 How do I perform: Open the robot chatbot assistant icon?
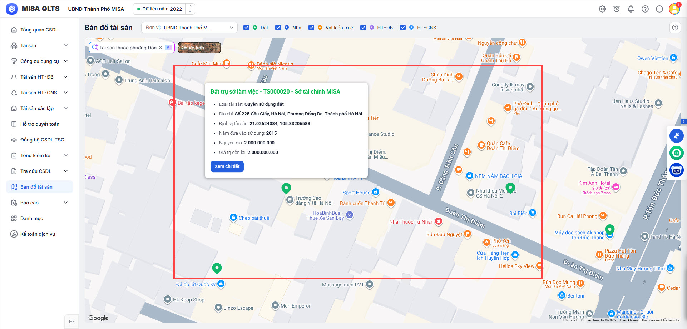click(677, 170)
